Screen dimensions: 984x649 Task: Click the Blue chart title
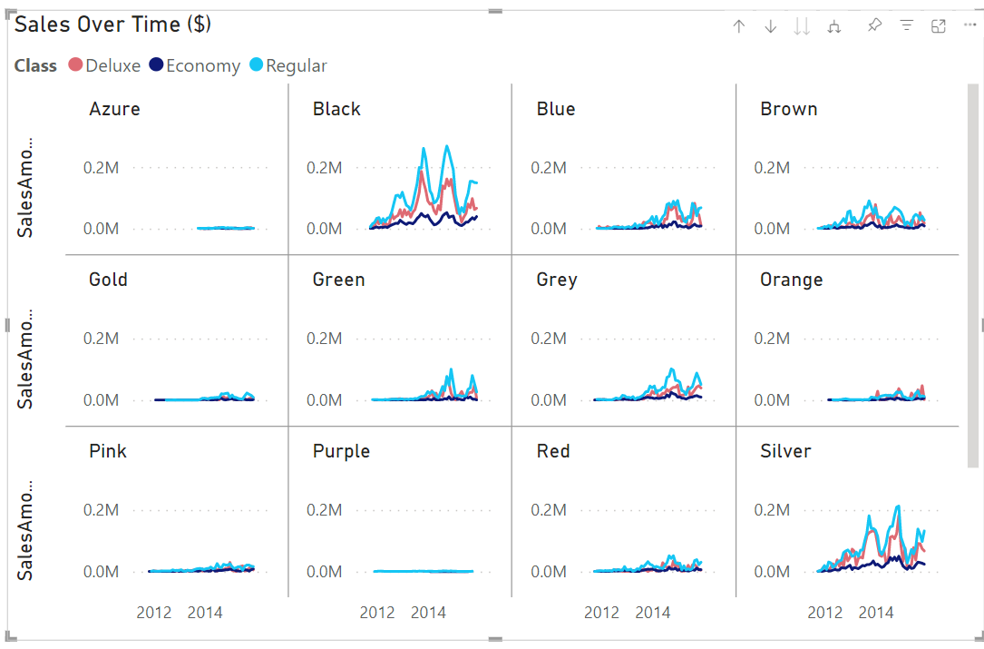pyautogui.click(x=556, y=109)
